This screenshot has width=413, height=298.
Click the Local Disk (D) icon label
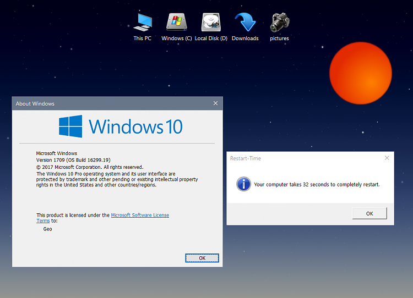(211, 38)
